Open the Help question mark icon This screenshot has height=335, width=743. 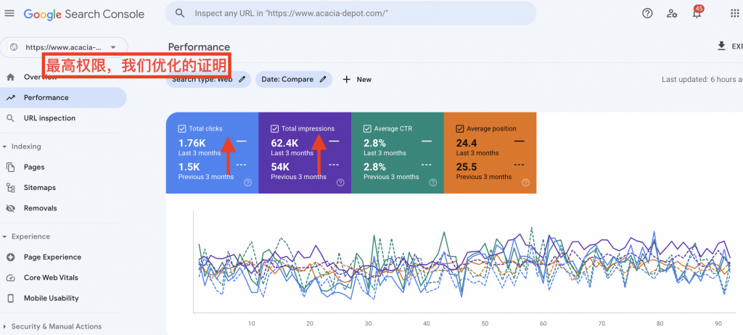click(x=647, y=13)
